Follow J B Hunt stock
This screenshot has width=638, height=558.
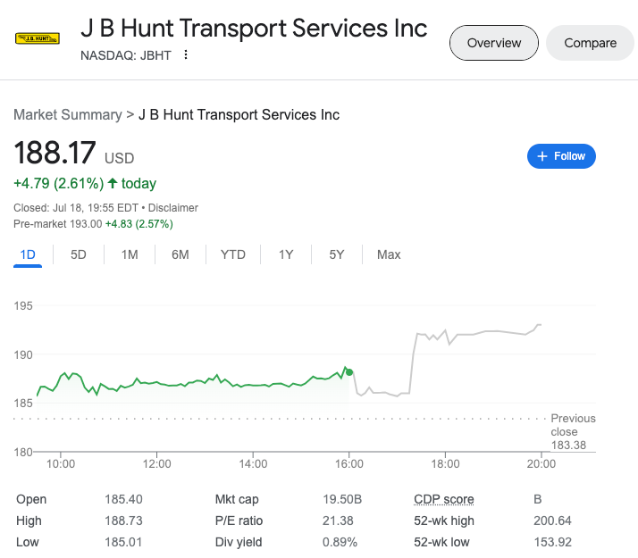coord(561,156)
